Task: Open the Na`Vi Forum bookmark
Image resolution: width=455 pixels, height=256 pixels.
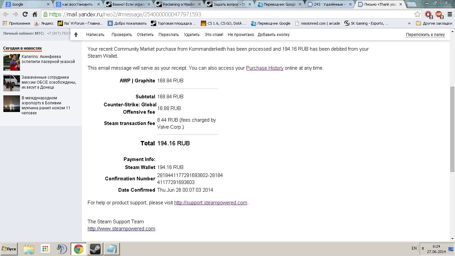Action: tap(80, 23)
